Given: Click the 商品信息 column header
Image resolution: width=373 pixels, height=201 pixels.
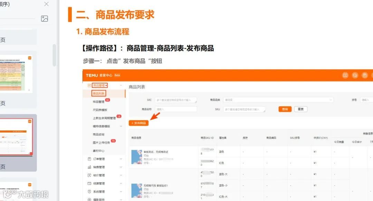Looking at the screenshot, I should click(x=136, y=138).
